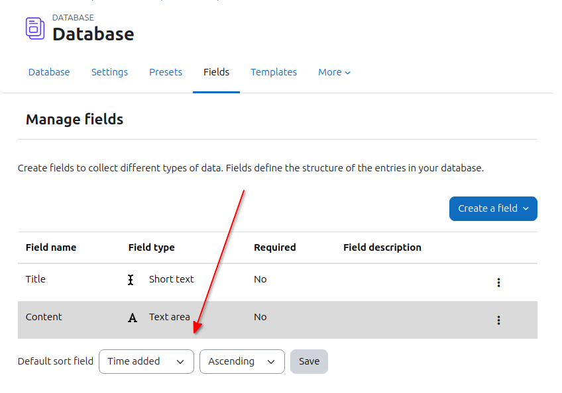Open the Settings tab
Viewport: 562px width, 393px height.
tap(109, 72)
